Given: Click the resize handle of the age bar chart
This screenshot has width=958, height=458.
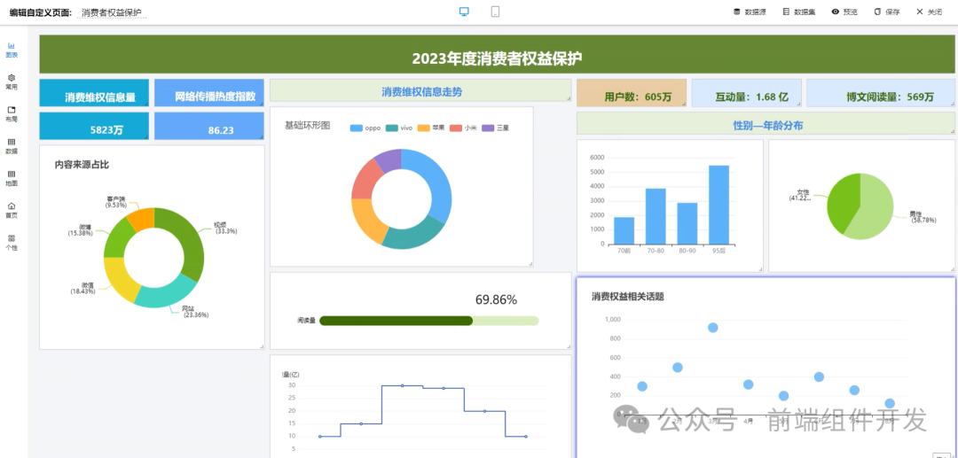Looking at the screenshot, I should [760, 269].
